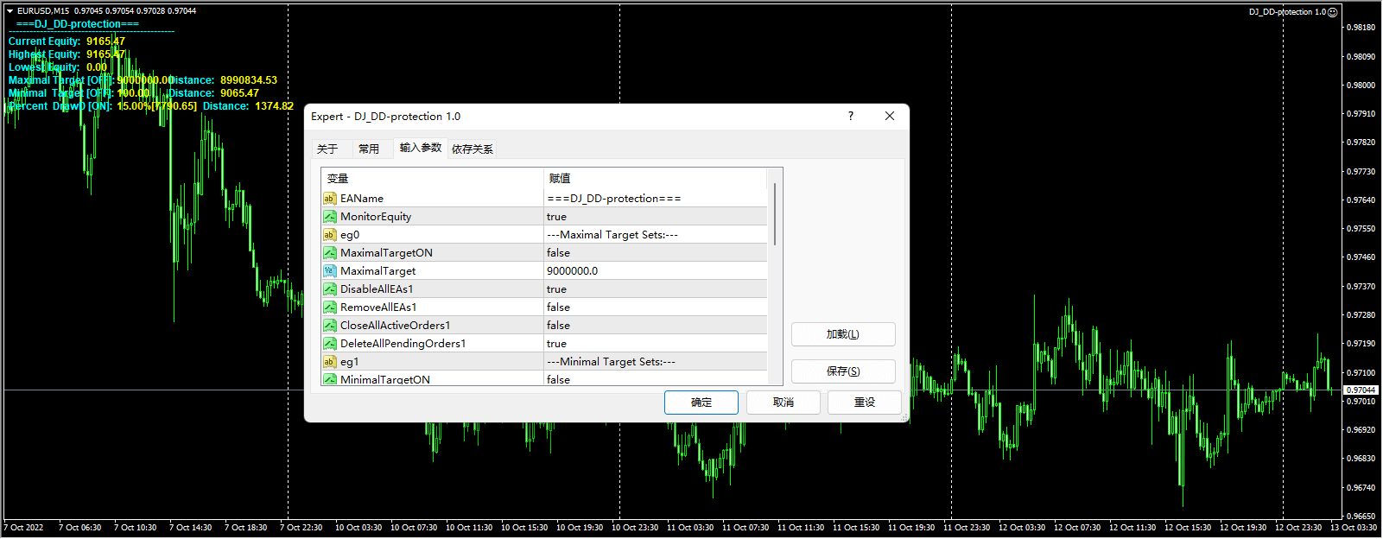The width and height of the screenshot is (1383, 539).
Task: Open the MonitorEquity value dropdown
Action: tap(654, 217)
